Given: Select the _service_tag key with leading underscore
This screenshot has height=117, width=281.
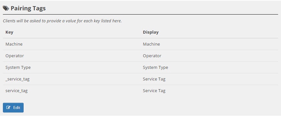Looking at the screenshot, I should [x=17, y=79].
